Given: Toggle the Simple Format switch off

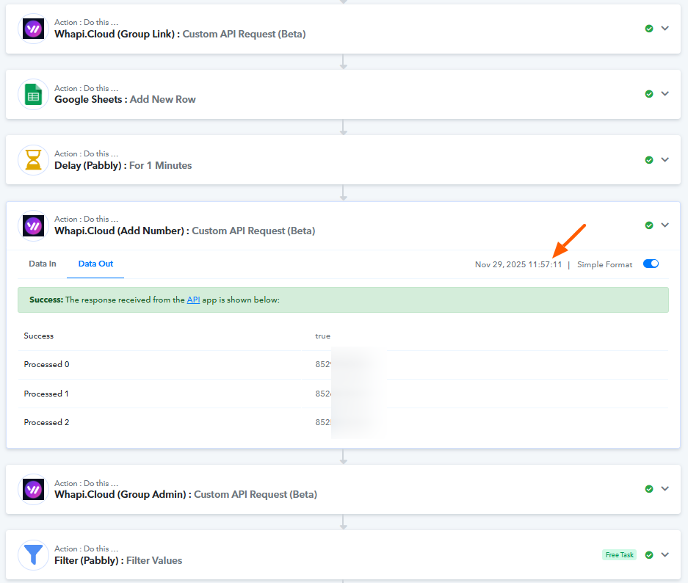Looking at the screenshot, I should (651, 264).
